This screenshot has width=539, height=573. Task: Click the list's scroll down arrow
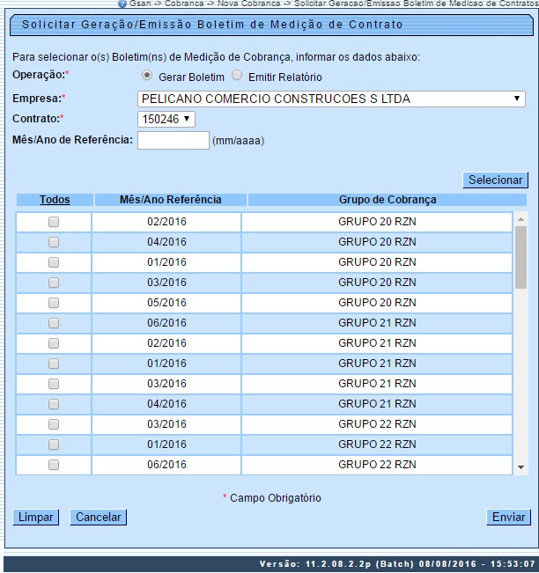[521, 467]
